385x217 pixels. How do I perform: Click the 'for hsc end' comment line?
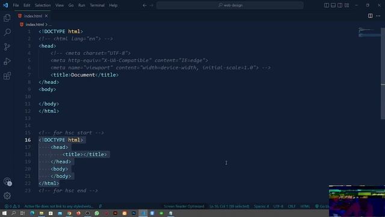coord(68,190)
